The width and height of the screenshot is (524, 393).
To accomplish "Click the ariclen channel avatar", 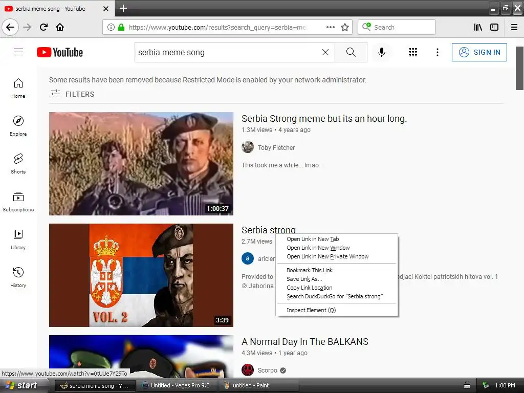I will click(x=248, y=258).
